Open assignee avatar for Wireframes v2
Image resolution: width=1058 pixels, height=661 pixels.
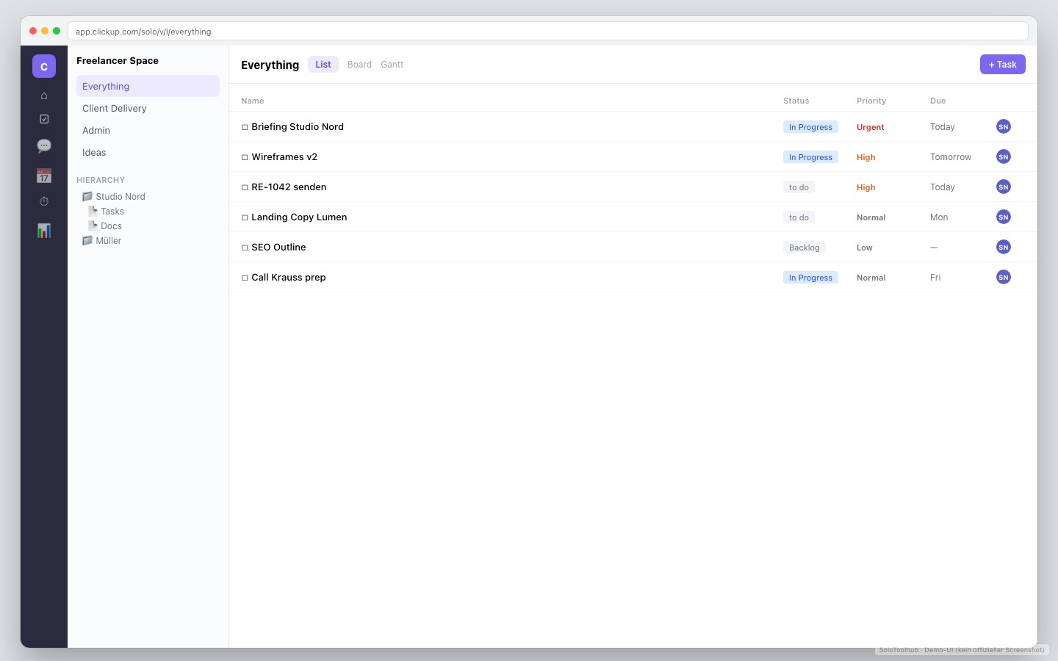pyautogui.click(x=1004, y=156)
